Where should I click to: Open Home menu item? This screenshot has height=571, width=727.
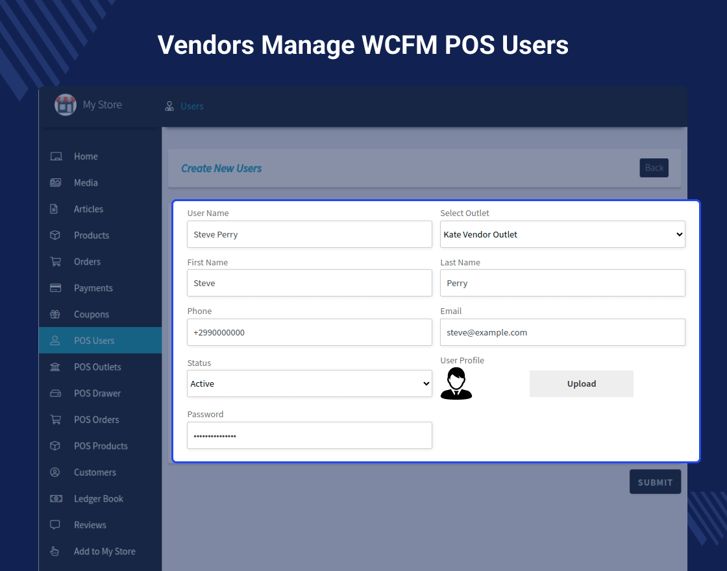[x=101, y=156]
